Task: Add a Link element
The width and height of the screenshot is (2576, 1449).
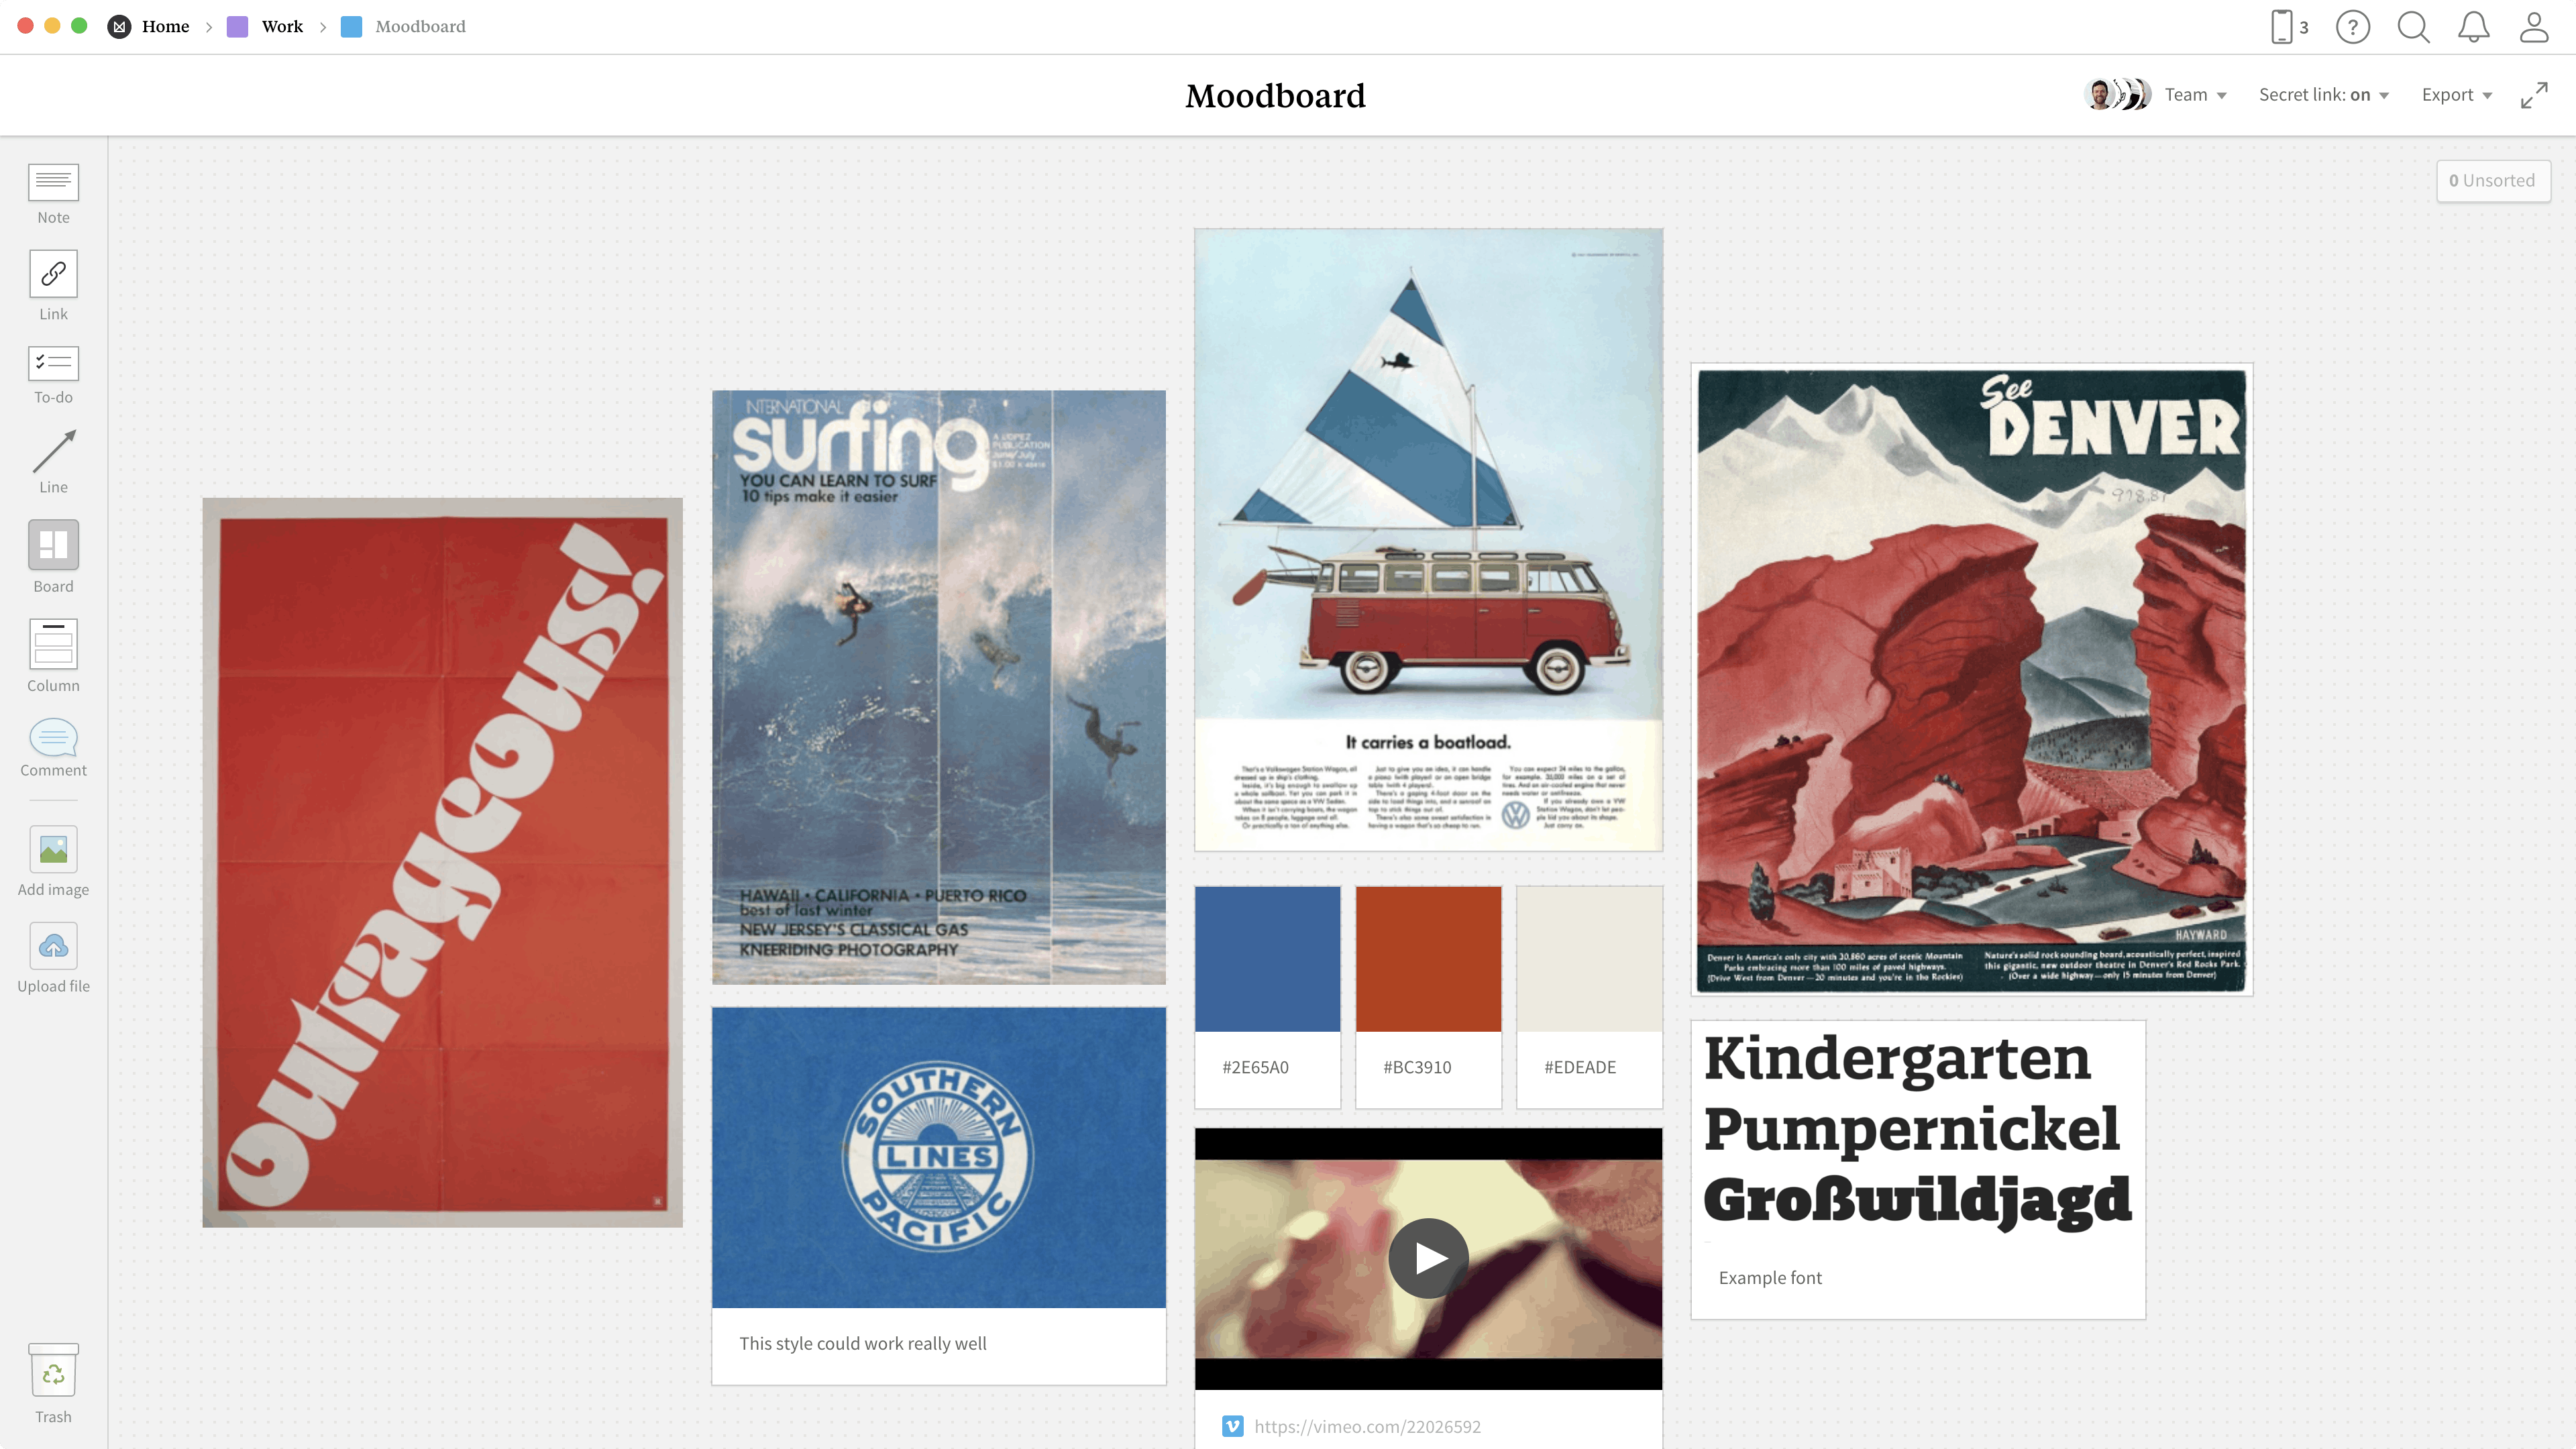Action: [x=53, y=285]
